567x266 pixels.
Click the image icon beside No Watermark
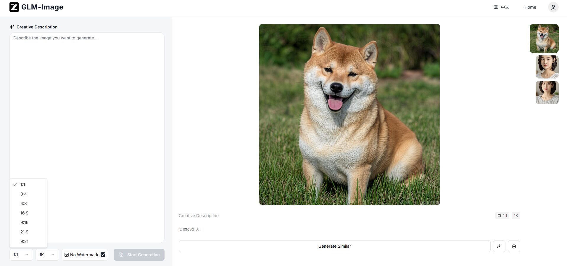tap(67, 255)
